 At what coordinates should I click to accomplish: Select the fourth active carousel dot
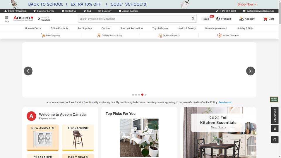coord(142,95)
